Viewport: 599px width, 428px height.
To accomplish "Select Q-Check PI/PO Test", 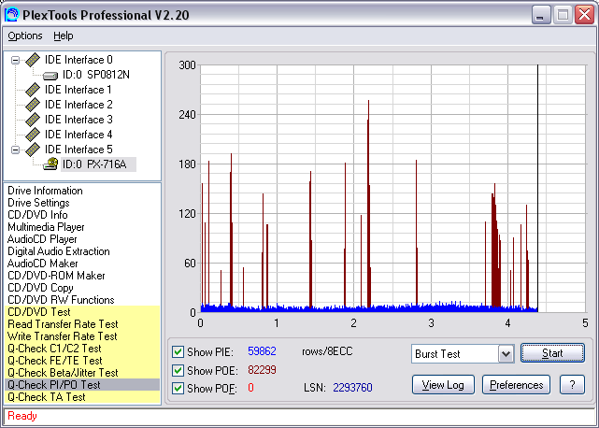I will pos(82,385).
